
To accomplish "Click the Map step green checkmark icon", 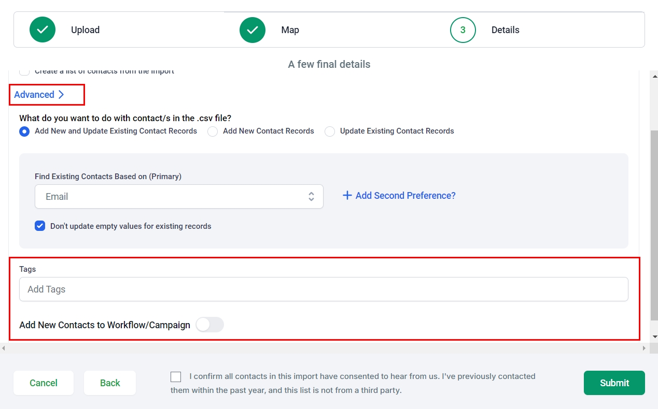I will coord(253,30).
